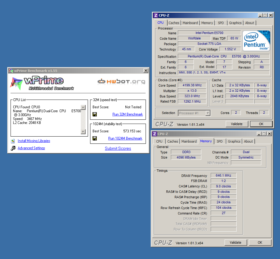Minimize the bottom CPU-Z Memory window
The image size is (280, 259).
pyautogui.click(x=259, y=134)
